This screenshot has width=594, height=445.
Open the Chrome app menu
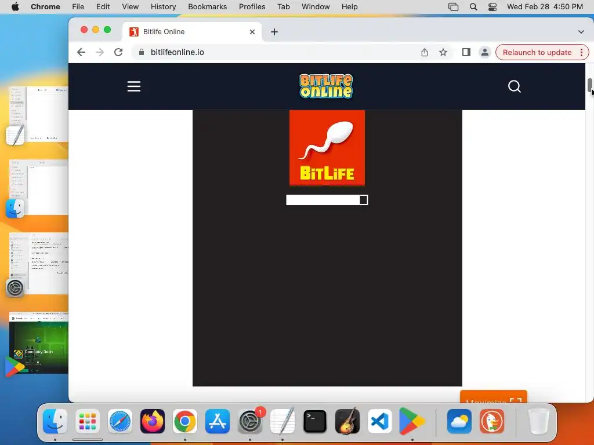coord(45,6)
